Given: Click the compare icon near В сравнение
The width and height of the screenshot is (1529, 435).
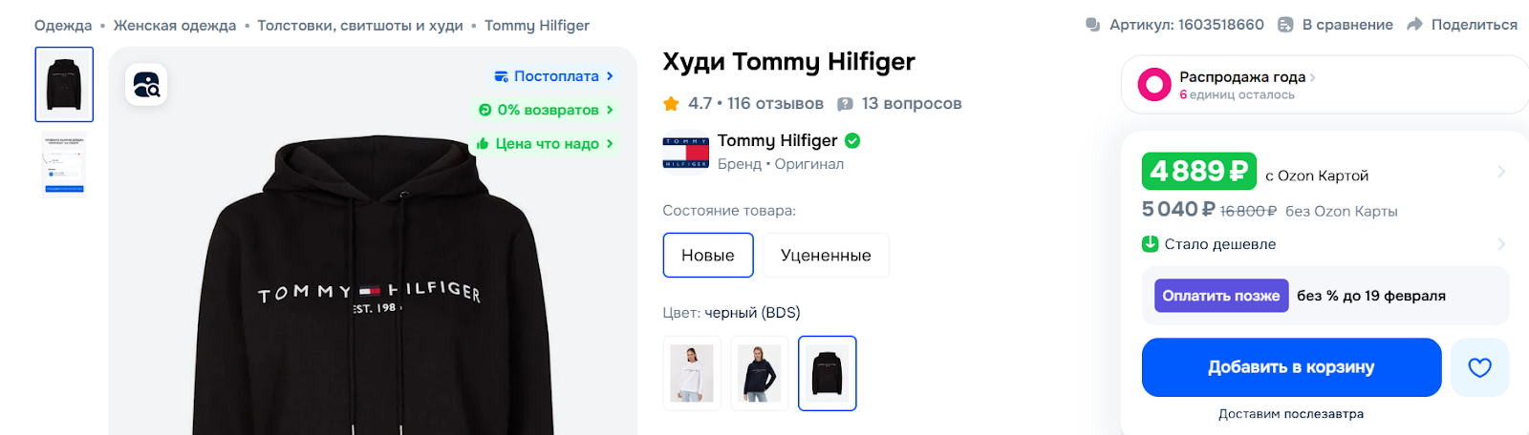Looking at the screenshot, I should pyautogui.click(x=1286, y=25).
